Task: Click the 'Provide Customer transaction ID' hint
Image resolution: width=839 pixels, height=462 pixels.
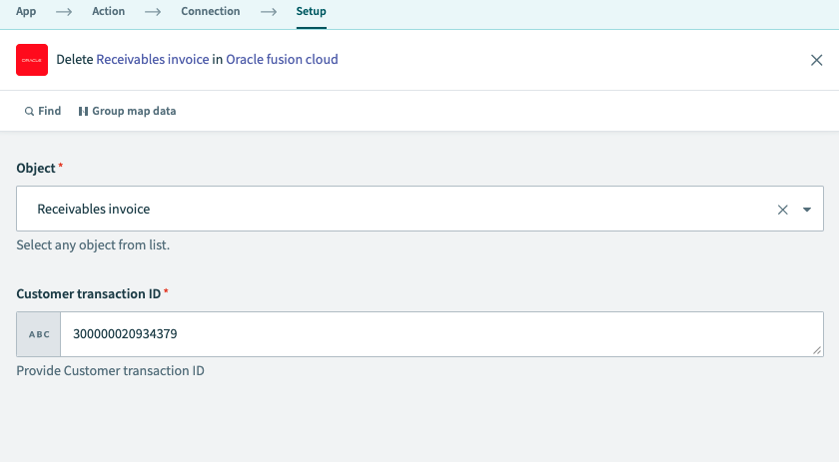Action: click(x=110, y=370)
